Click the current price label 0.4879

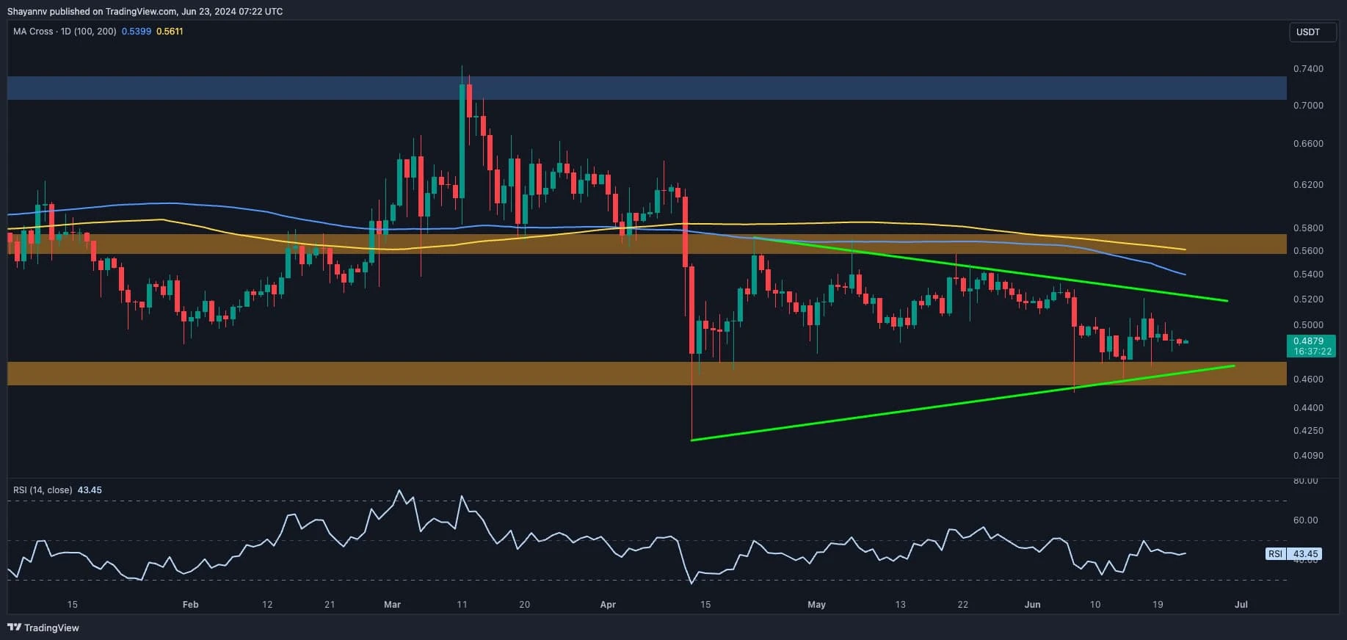click(x=1308, y=341)
